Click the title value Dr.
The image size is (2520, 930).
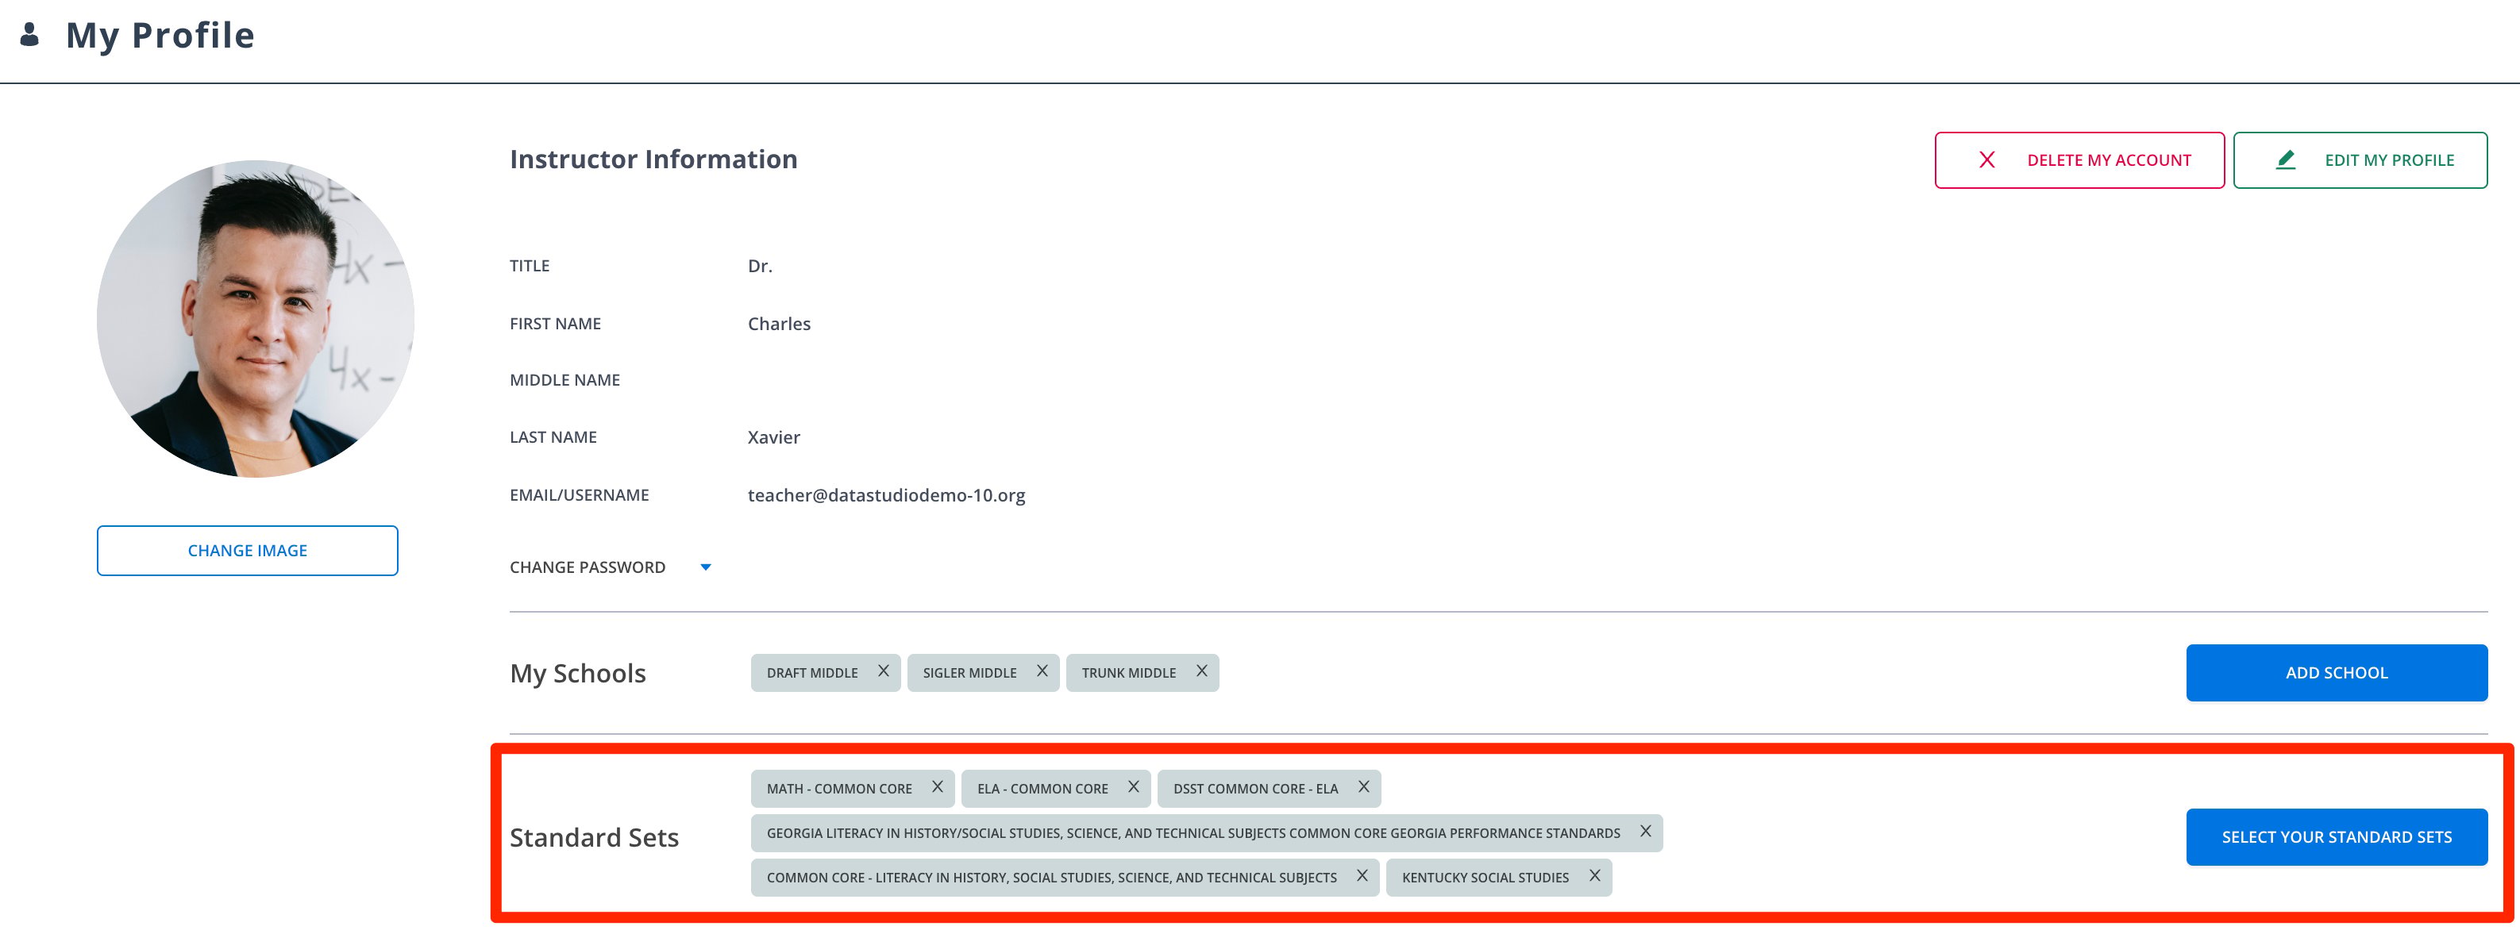click(760, 266)
